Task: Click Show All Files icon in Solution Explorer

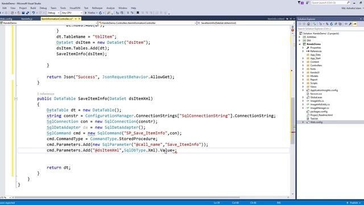Action: coord(340,24)
